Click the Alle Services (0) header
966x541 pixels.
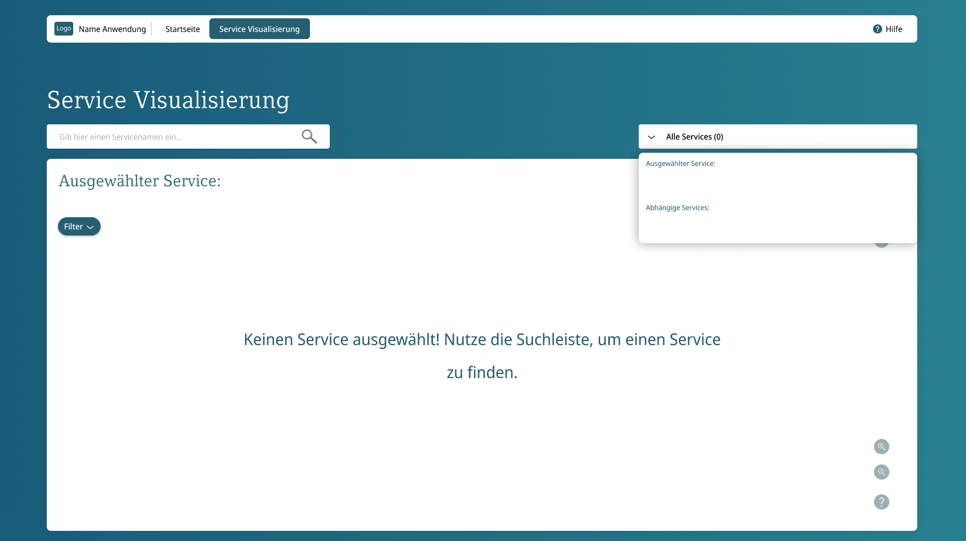coord(777,137)
